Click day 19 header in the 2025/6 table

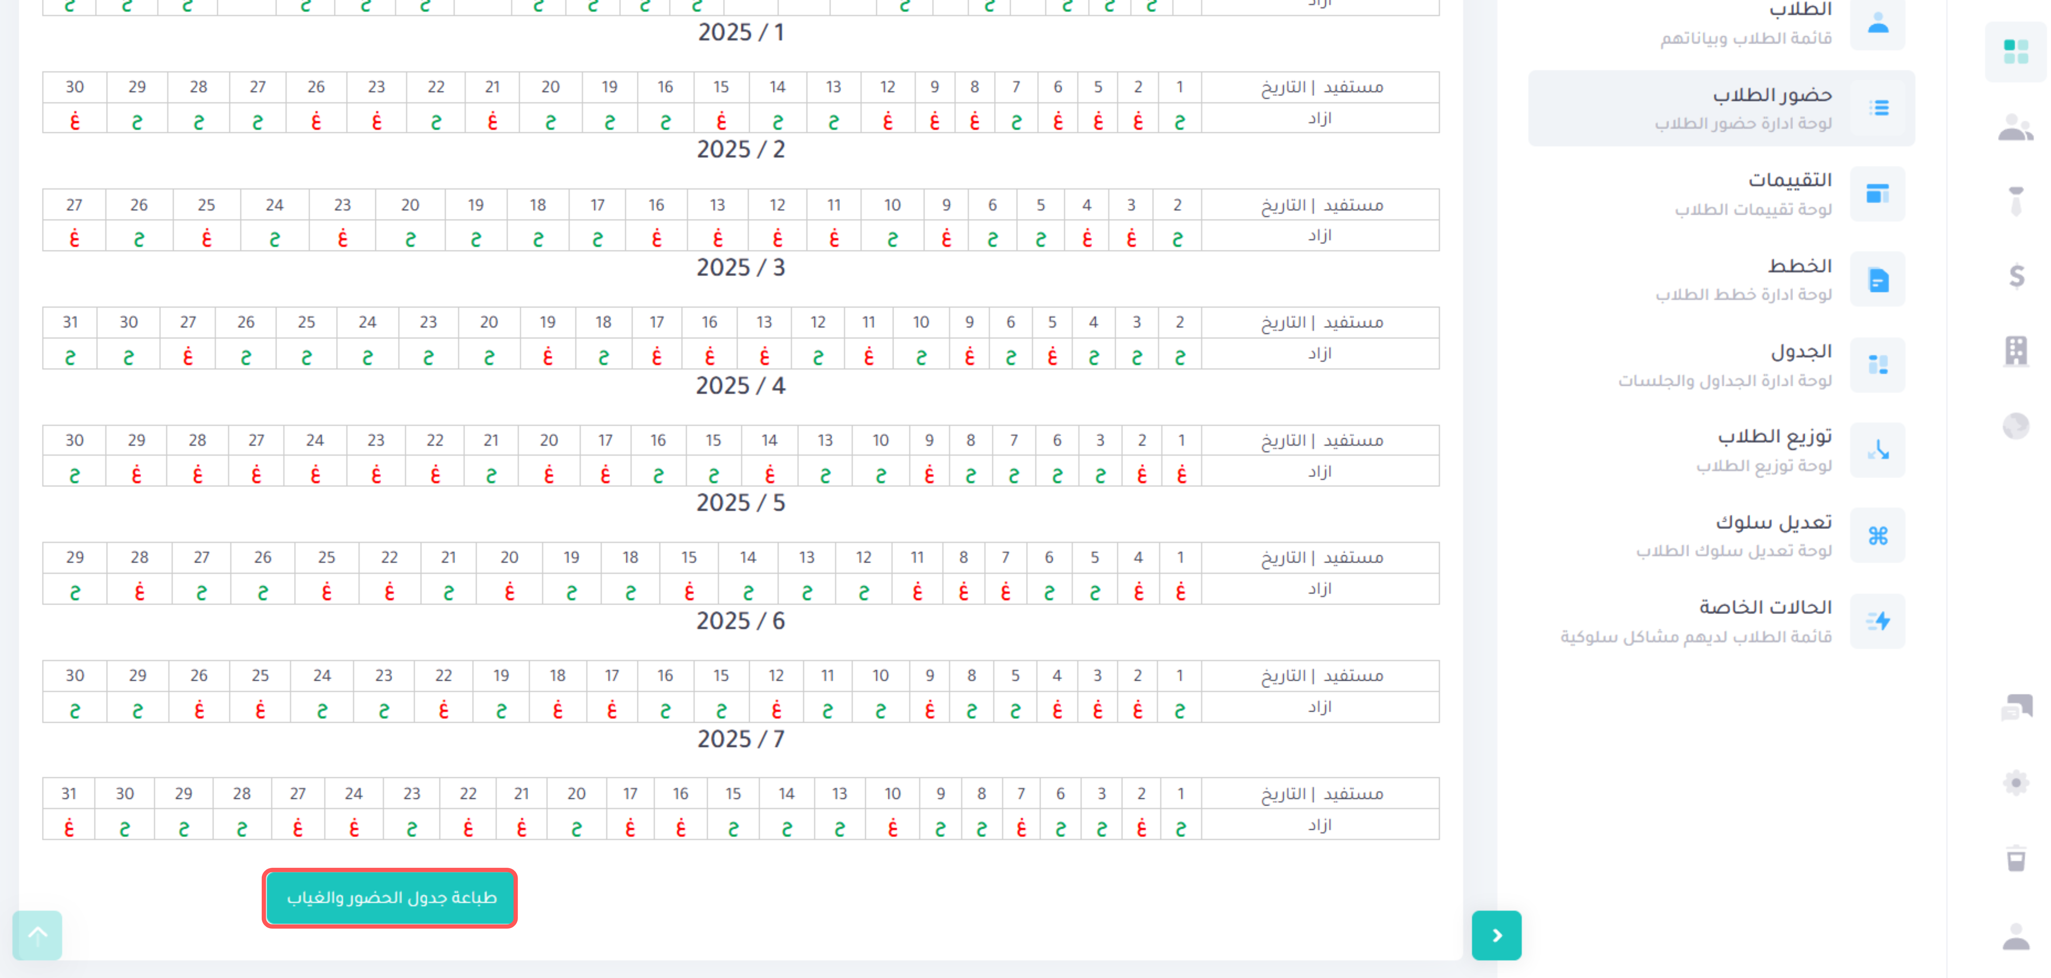501,675
